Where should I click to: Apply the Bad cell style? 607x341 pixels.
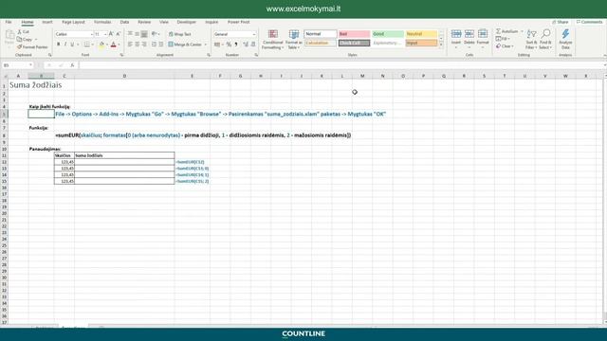(354, 34)
